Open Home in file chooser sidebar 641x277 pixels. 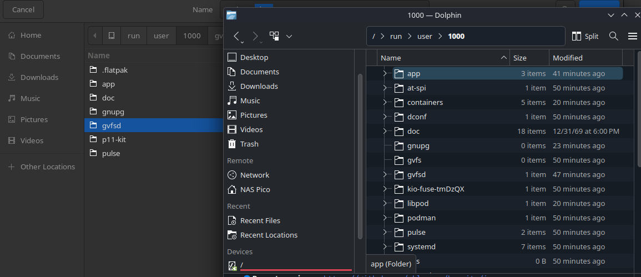[42, 35]
